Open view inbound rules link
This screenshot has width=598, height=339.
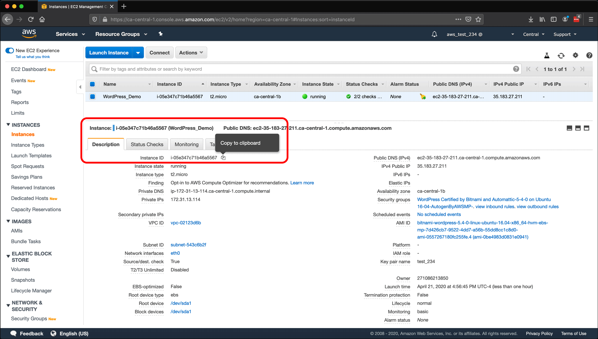[x=495, y=207]
